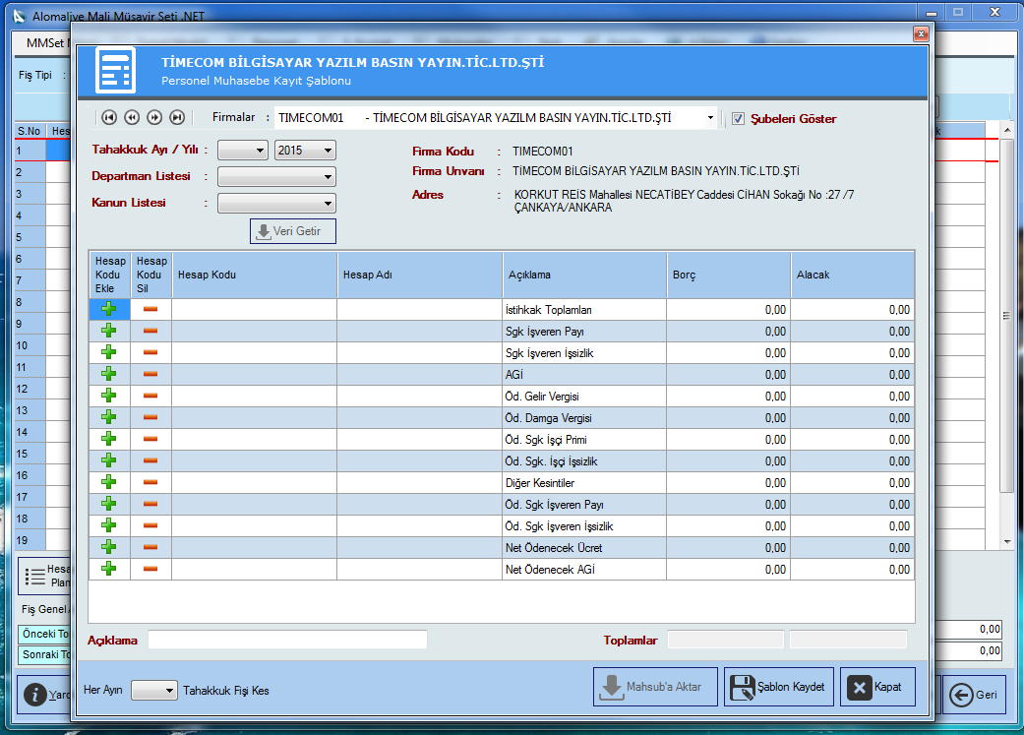Image resolution: width=1024 pixels, height=735 pixels.
Task: Add account code for Öd. Sgk İşçi Primi row
Action: pos(109,439)
